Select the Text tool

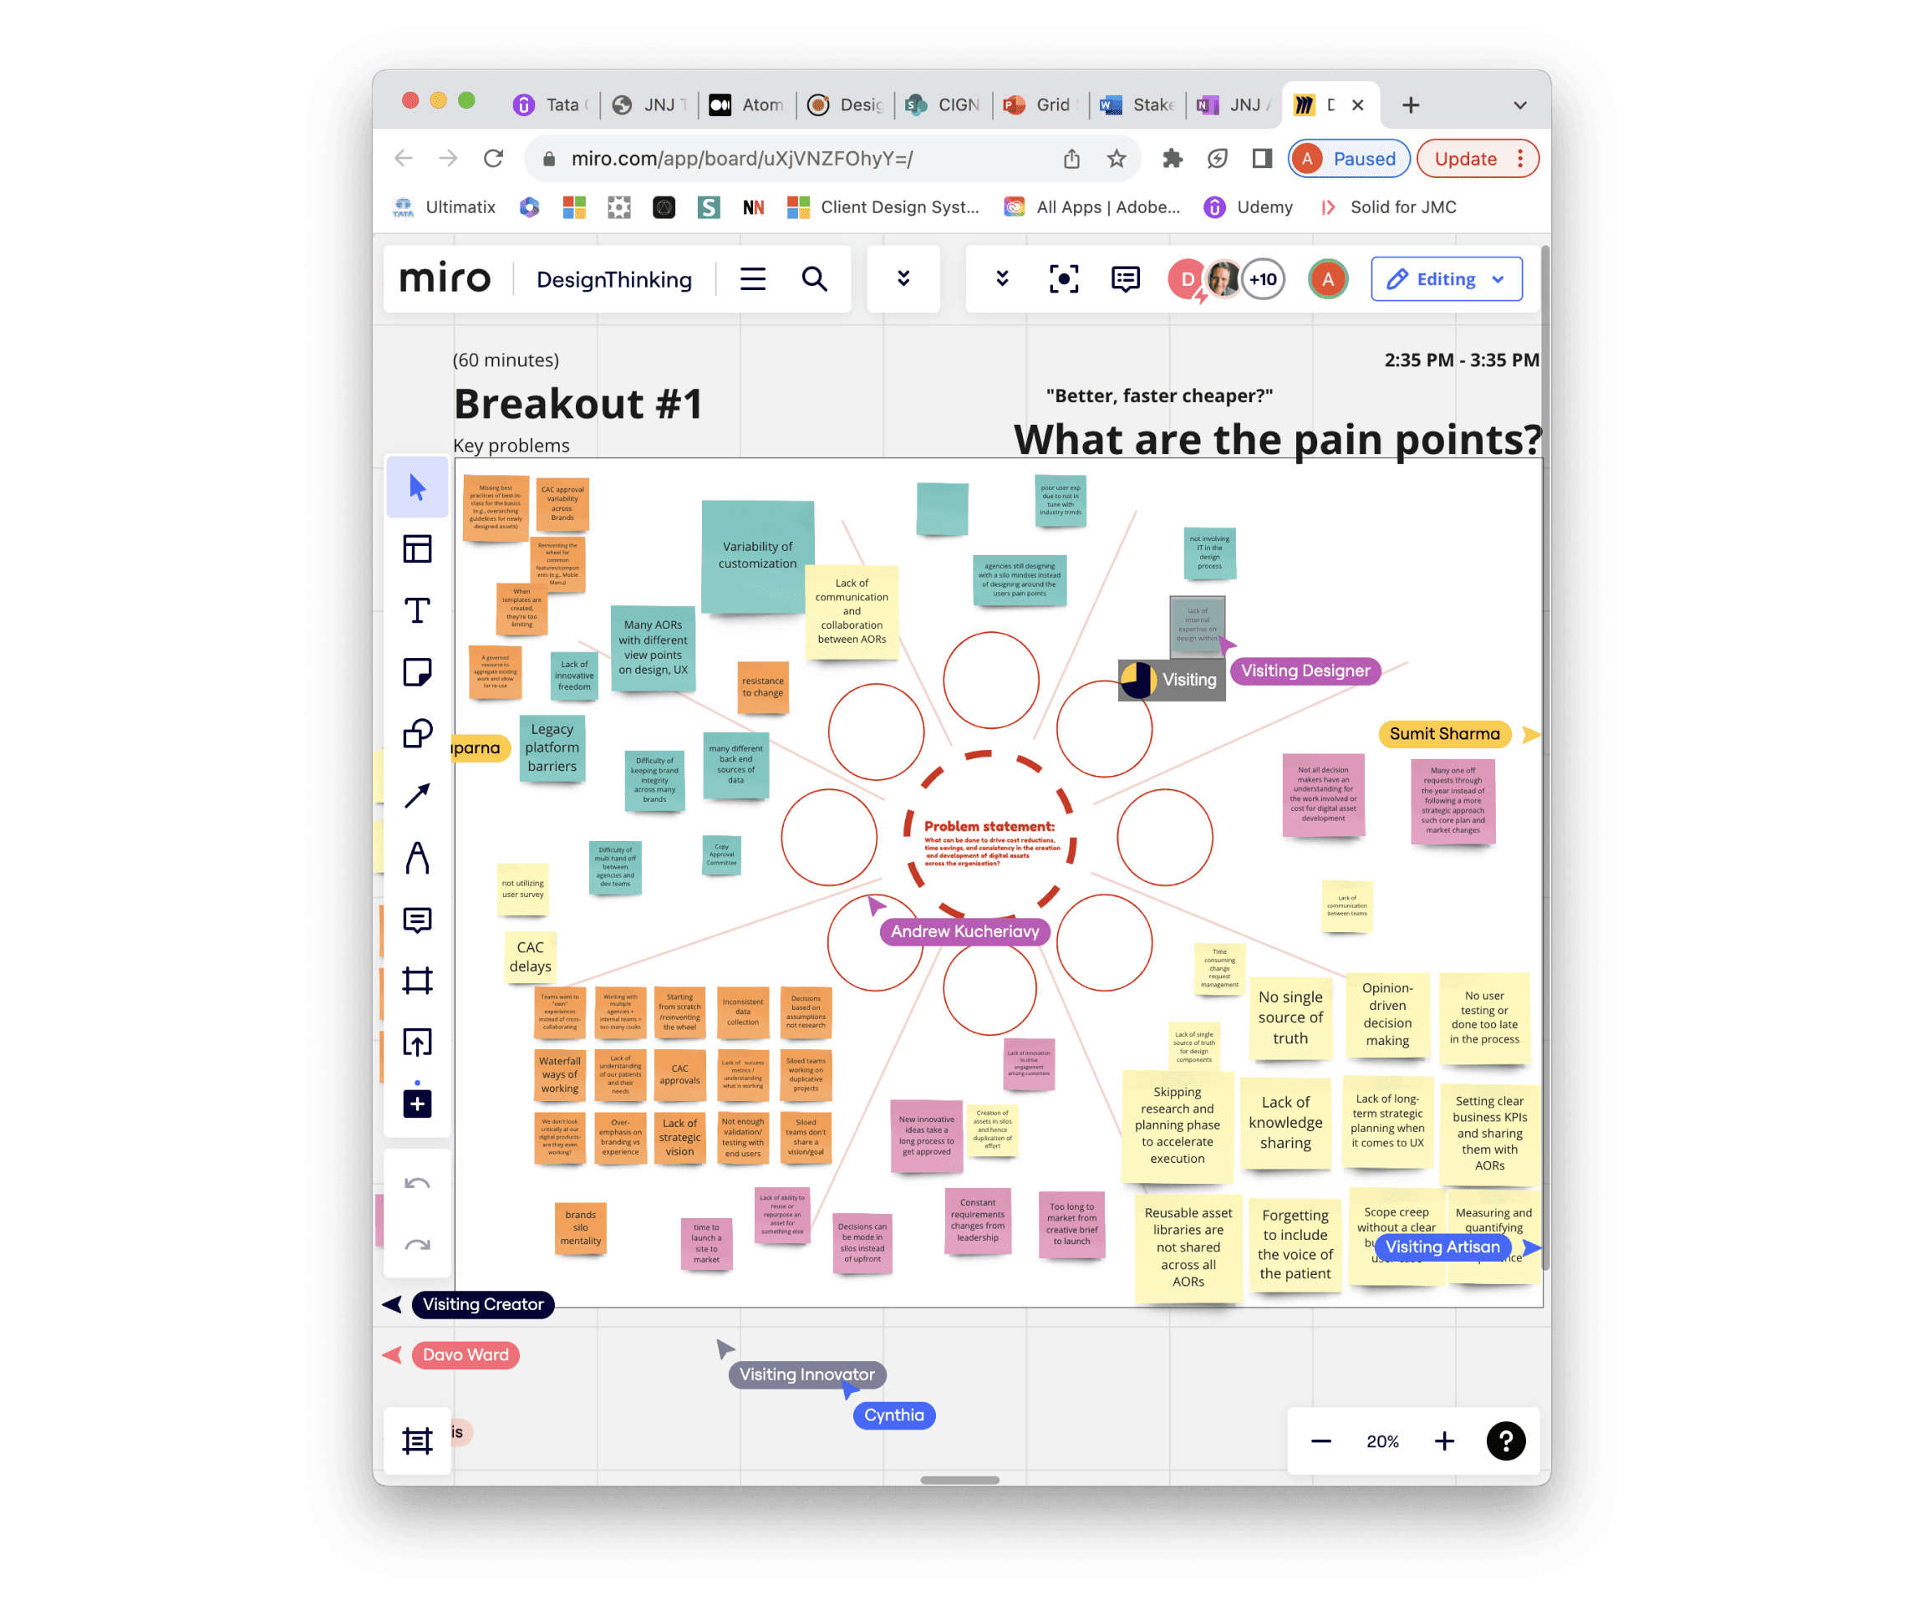pos(418,610)
